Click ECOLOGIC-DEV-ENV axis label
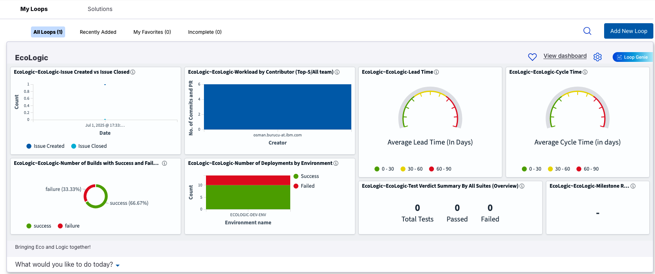Viewport: 655px width, 274px height. 248,215
